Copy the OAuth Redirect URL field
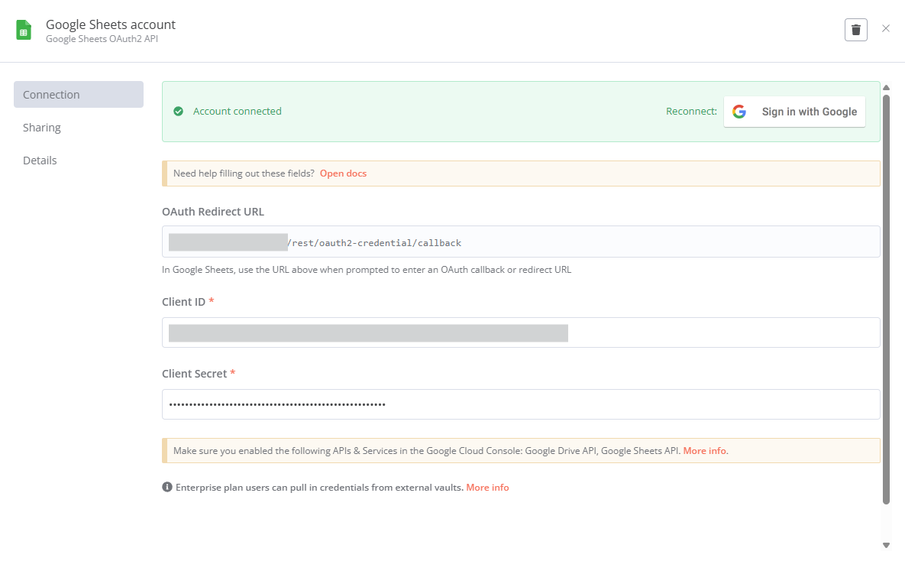Image resolution: width=905 pixels, height=561 pixels. [x=521, y=242]
